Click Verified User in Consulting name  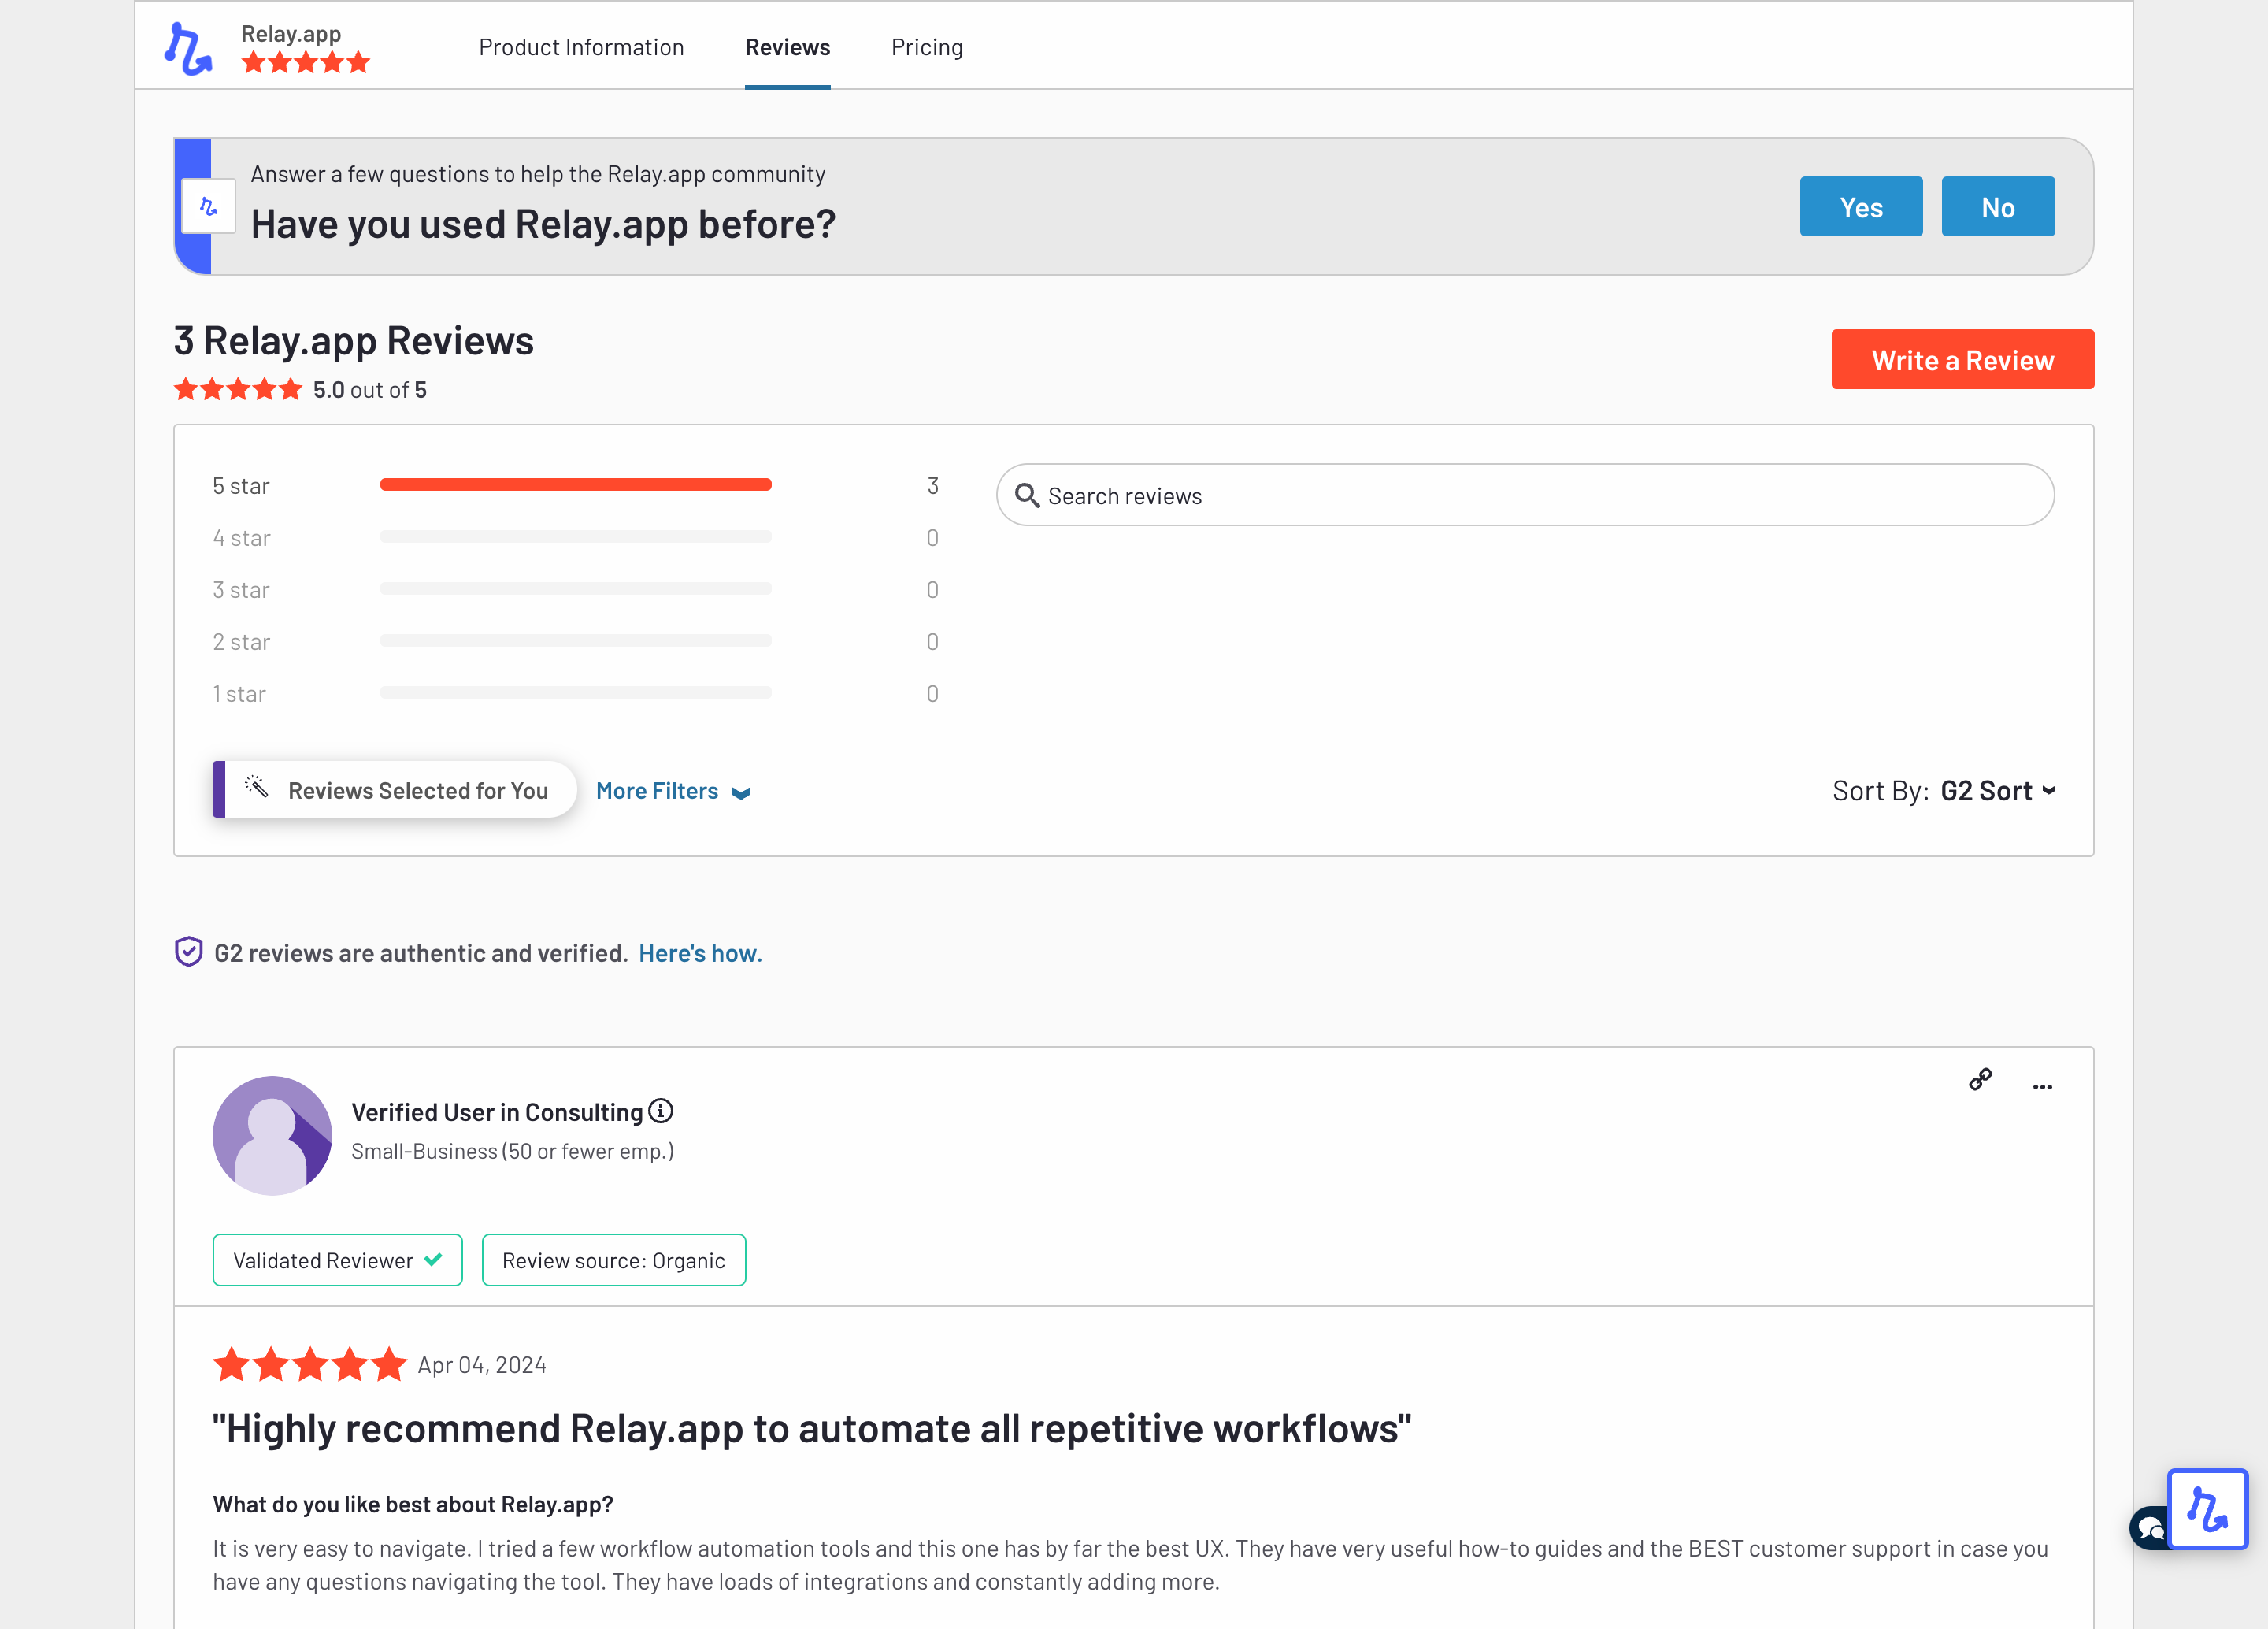point(497,1112)
